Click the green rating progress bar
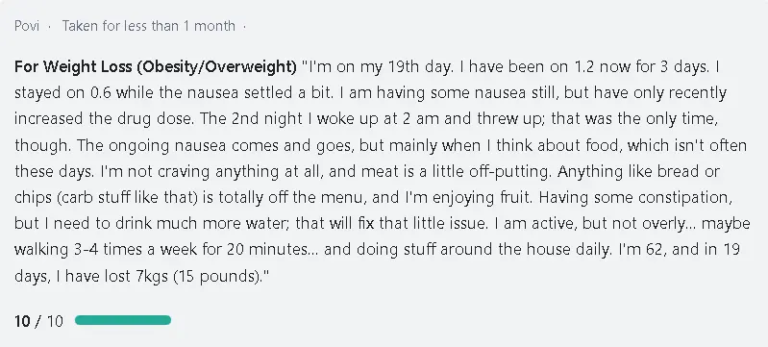Viewport: 768px width, 347px height. click(123, 320)
